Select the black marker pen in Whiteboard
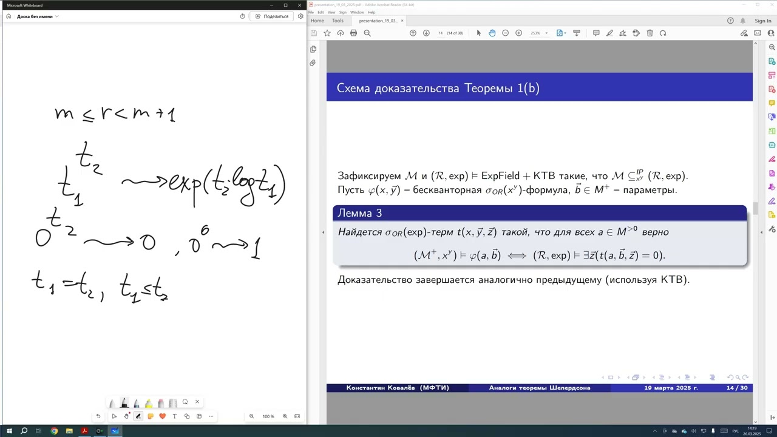Image resolution: width=777 pixels, height=437 pixels. pos(124,402)
